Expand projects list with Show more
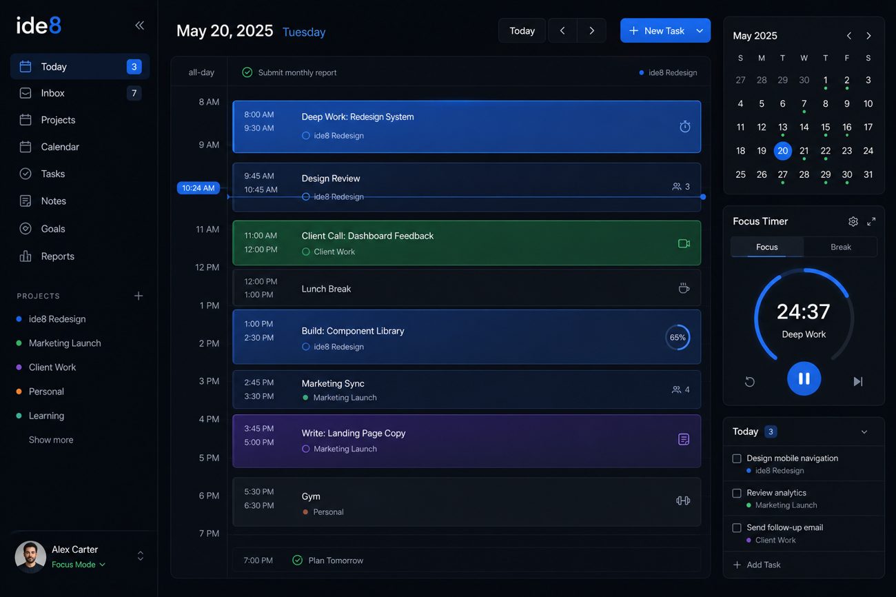This screenshot has height=597, width=896. 51,440
